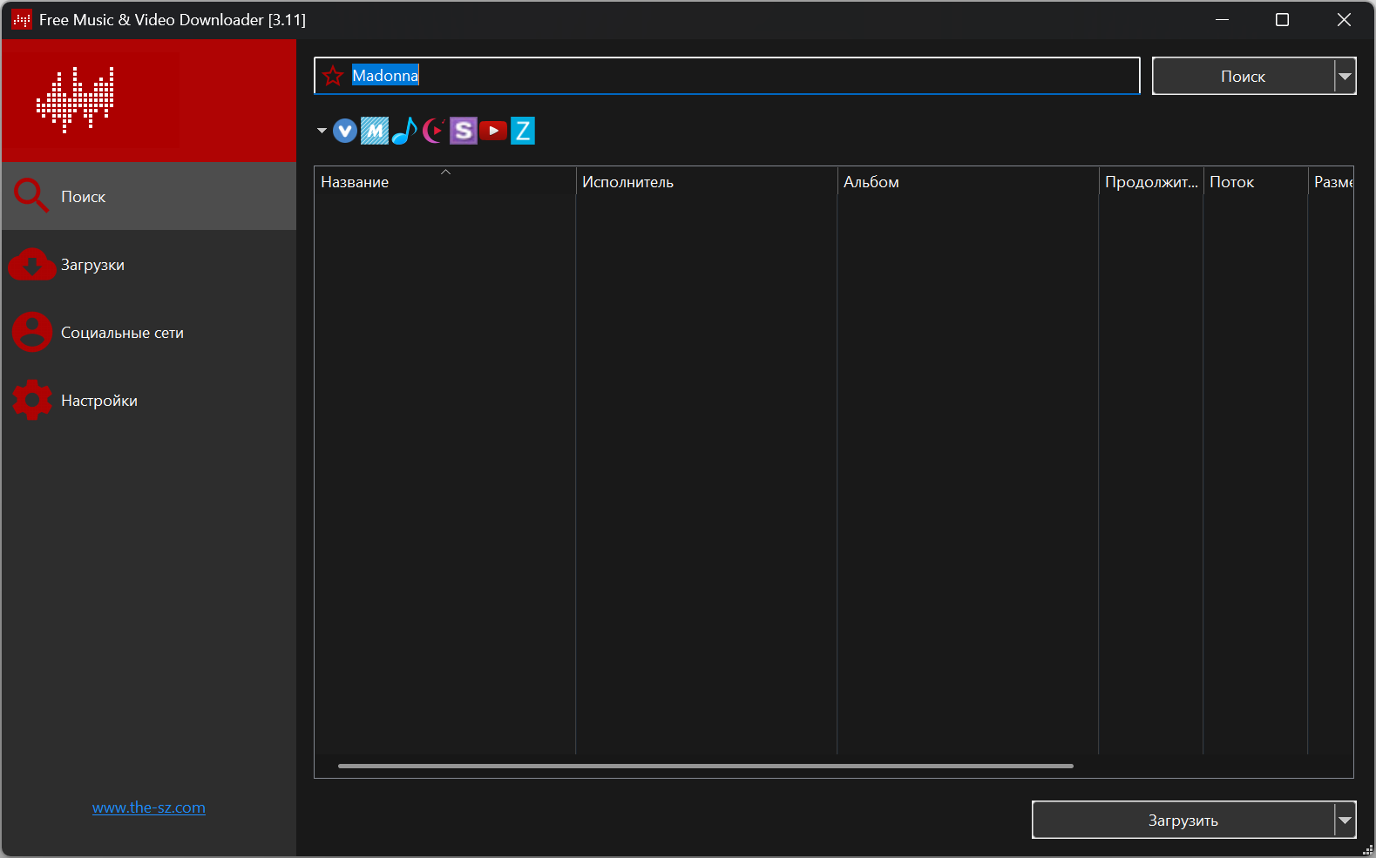Sort by the Поток column header
The image size is (1376, 858).
(1256, 182)
